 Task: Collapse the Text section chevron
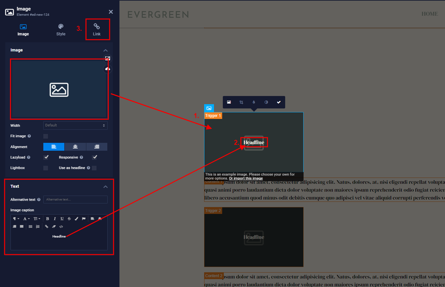coord(105,187)
